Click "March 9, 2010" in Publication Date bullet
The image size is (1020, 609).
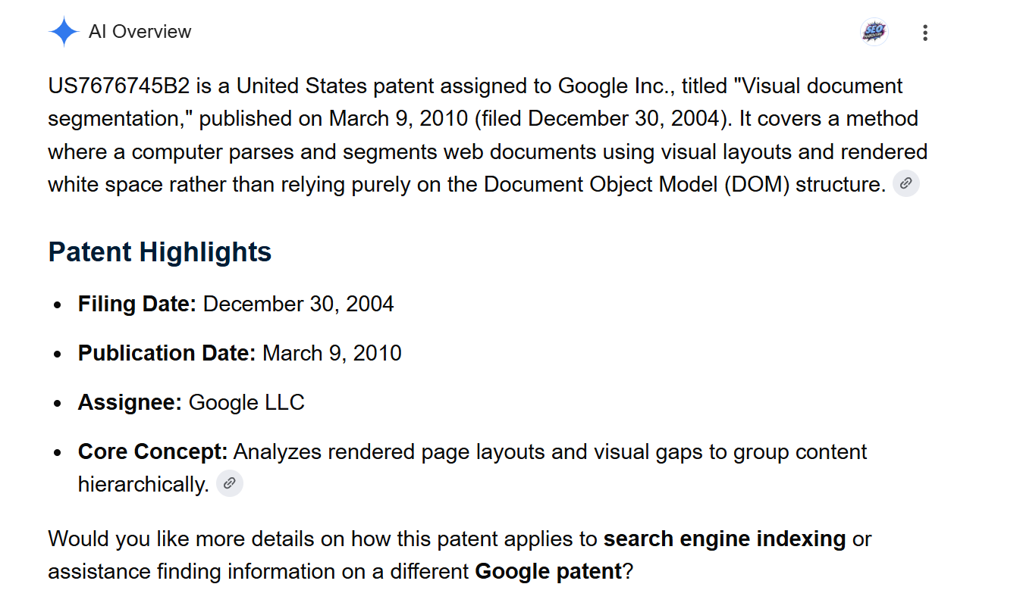pos(332,353)
